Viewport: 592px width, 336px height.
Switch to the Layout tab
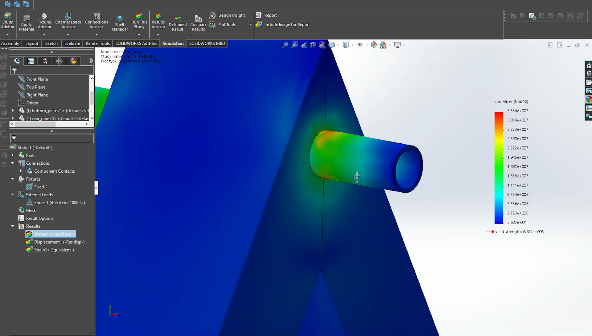pyautogui.click(x=32, y=43)
